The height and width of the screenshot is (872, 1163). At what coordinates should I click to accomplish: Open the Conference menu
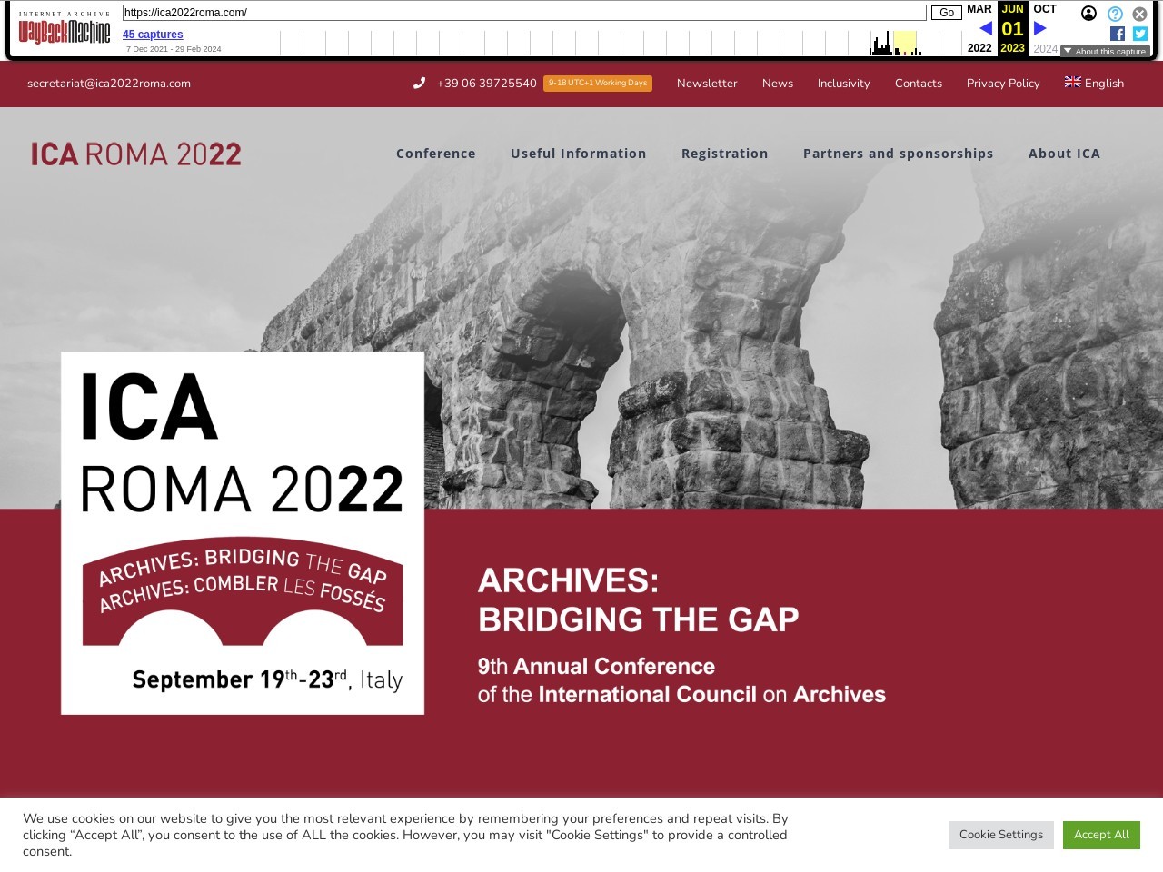pos(436,154)
